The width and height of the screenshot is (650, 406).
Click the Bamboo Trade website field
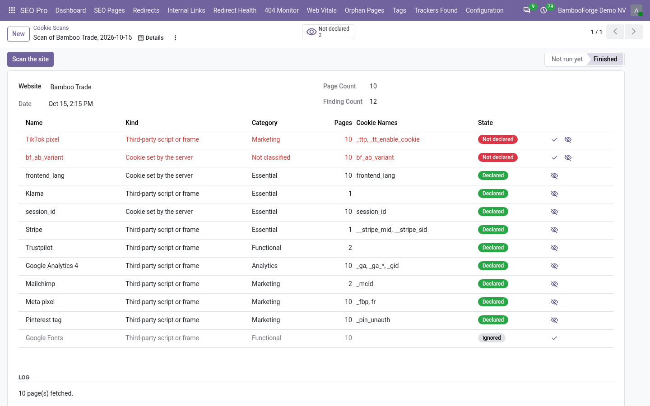(x=71, y=87)
